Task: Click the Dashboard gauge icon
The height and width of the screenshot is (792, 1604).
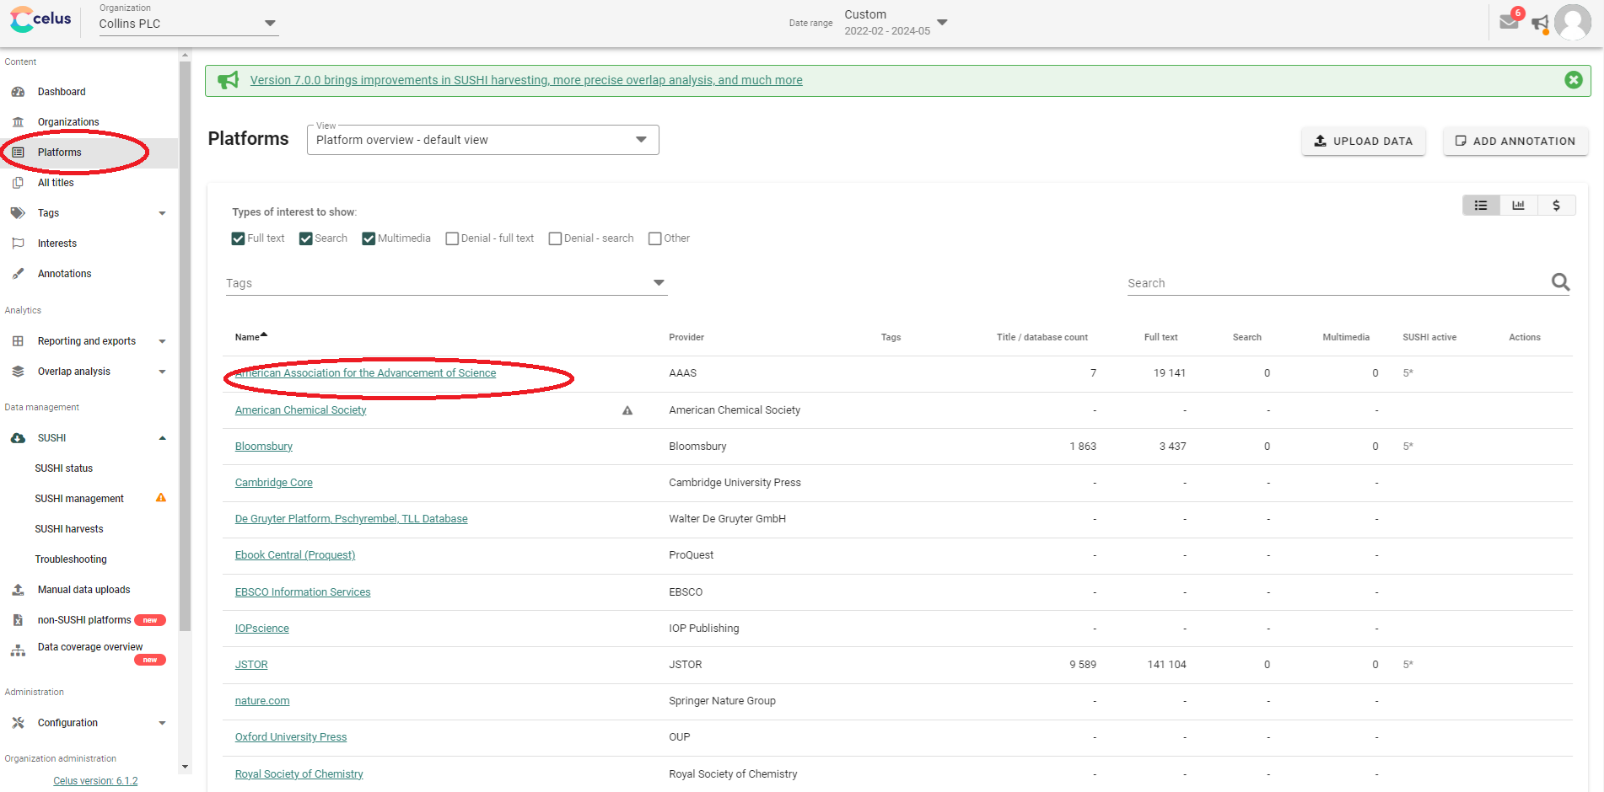Action: pos(18,92)
